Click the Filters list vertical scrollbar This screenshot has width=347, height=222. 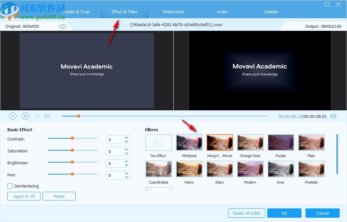click(x=337, y=154)
